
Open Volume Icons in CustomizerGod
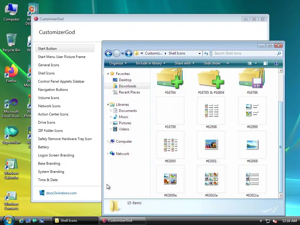[x=48, y=98]
